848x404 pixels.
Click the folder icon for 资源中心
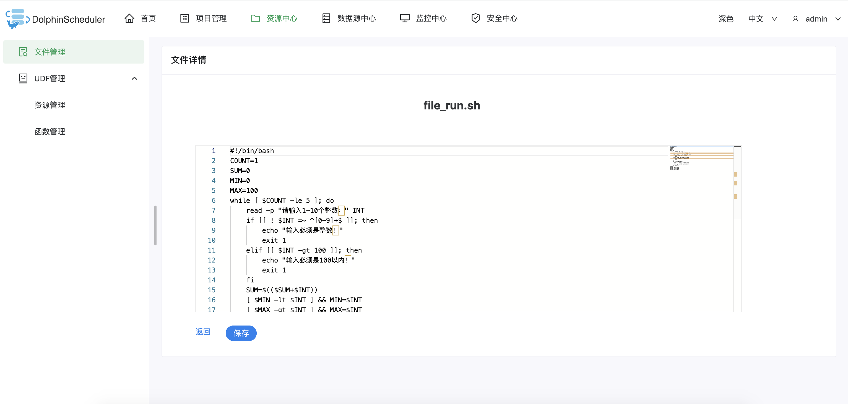click(256, 19)
